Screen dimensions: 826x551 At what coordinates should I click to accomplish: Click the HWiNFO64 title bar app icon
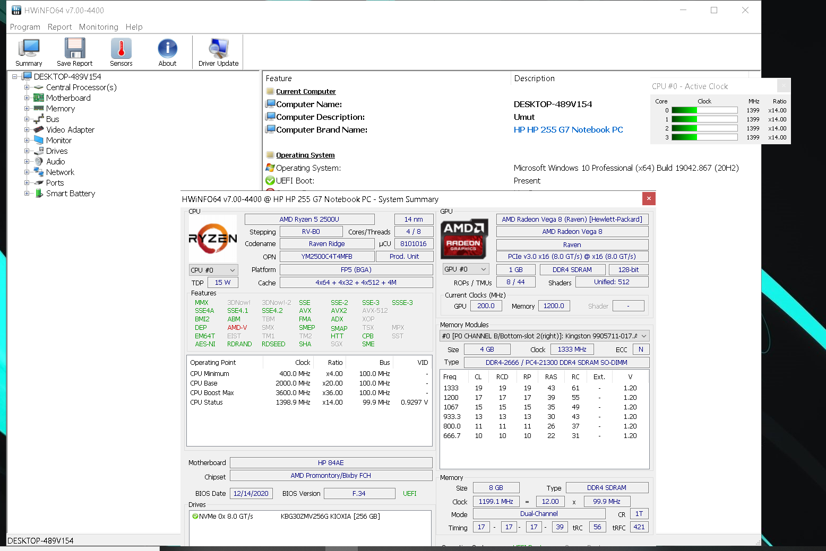(x=16, y=10)
